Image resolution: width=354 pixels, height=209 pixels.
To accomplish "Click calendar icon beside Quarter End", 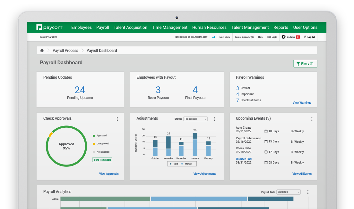I will [266, 163].
